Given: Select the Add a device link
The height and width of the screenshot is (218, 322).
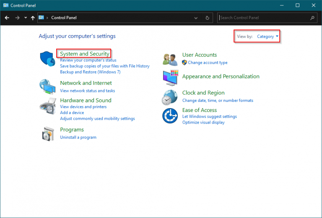Looking at the screenshot, I should pyautogui.click(x=72, y=112).
